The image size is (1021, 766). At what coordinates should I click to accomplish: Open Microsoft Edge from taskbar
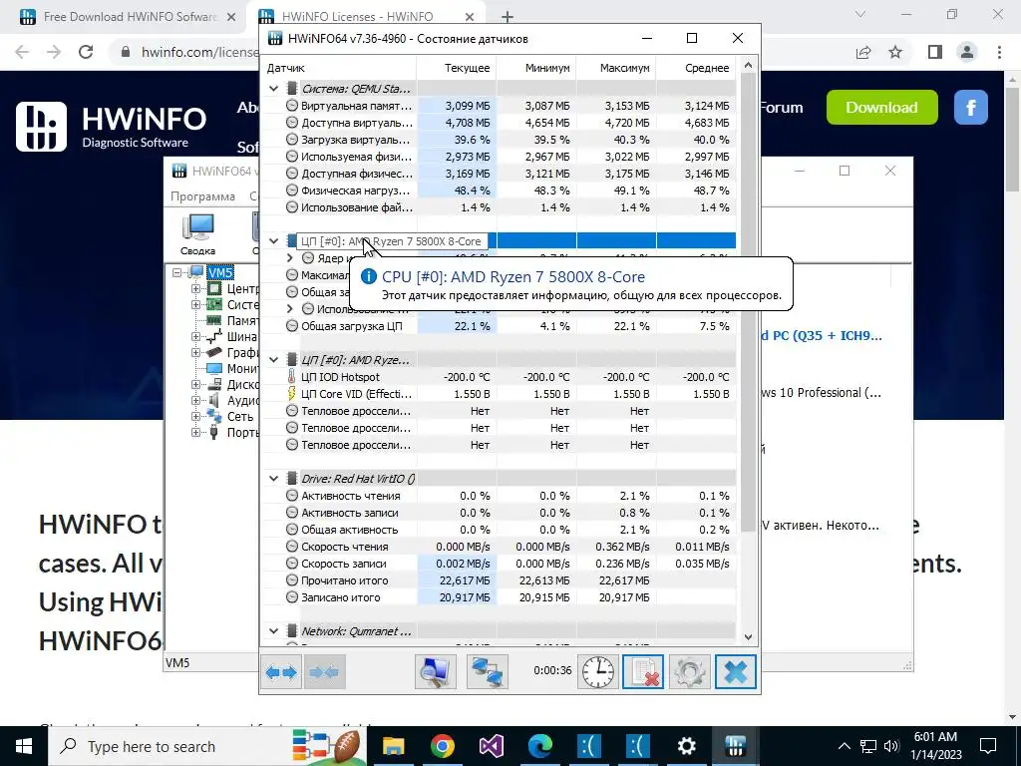(539, 746)
